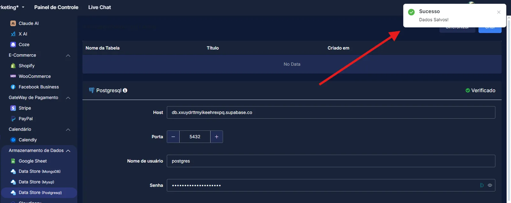Open Painel de Controle menu
This screenshot has width=511, height=203.
point(56,7)
